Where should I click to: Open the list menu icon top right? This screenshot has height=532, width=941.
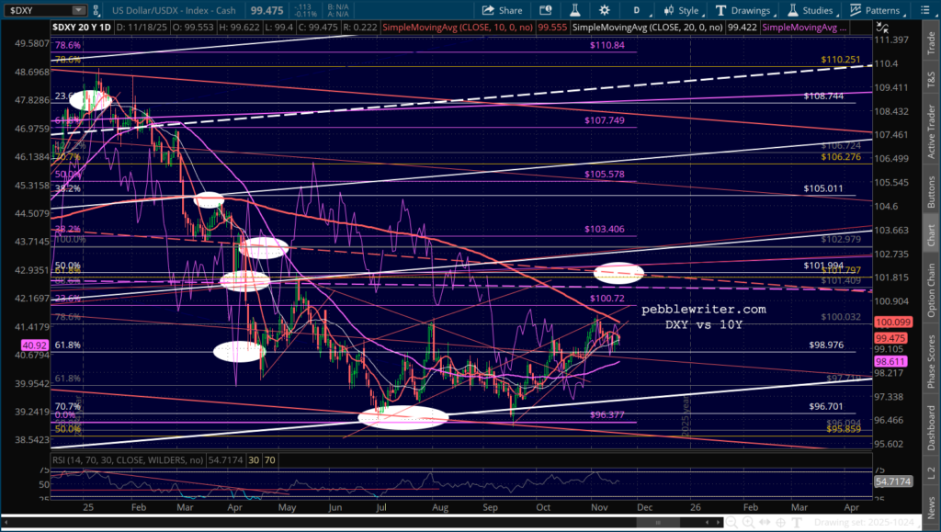tap(925, 10)
